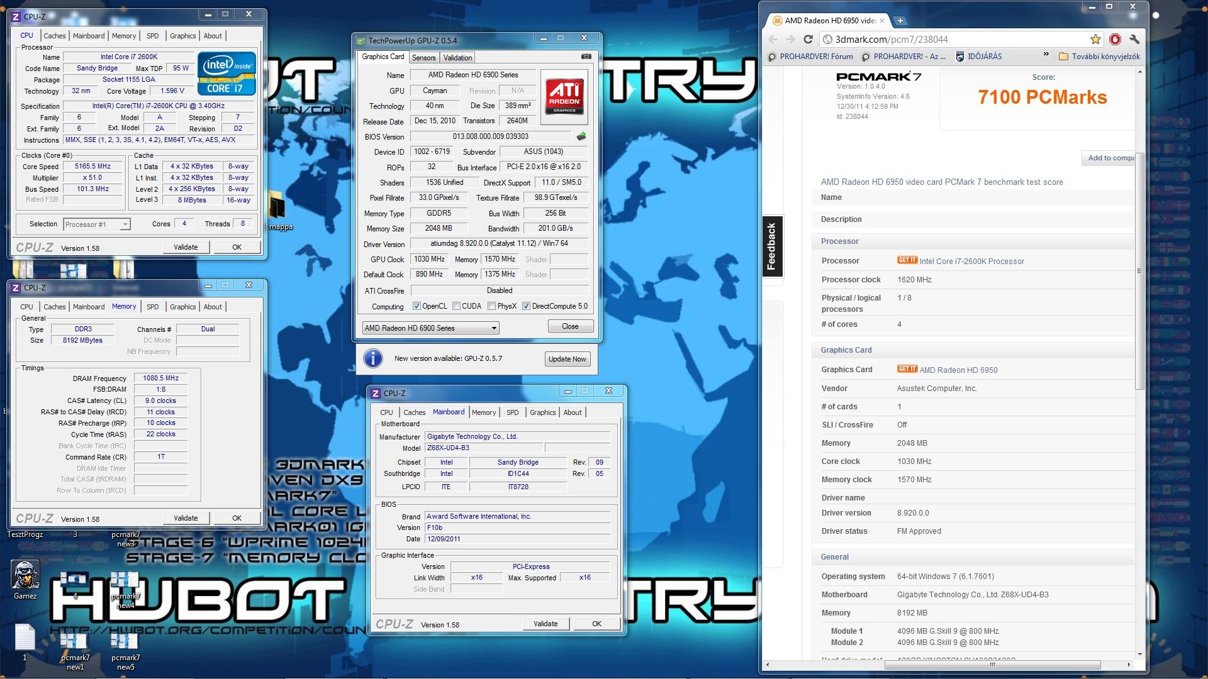Select pcmark7 new1 desktop file

(75, 651)
